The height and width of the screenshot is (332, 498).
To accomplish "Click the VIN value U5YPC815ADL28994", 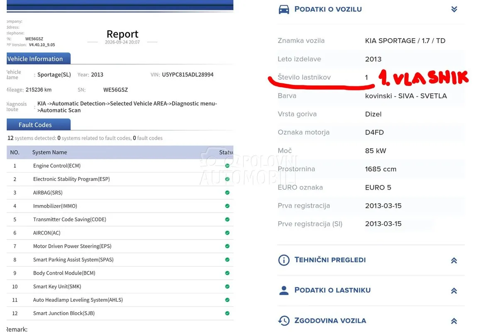I will point(188,75).
